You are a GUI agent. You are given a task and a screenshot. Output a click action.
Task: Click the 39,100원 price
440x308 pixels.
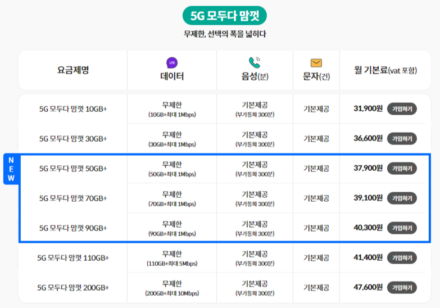368,198
